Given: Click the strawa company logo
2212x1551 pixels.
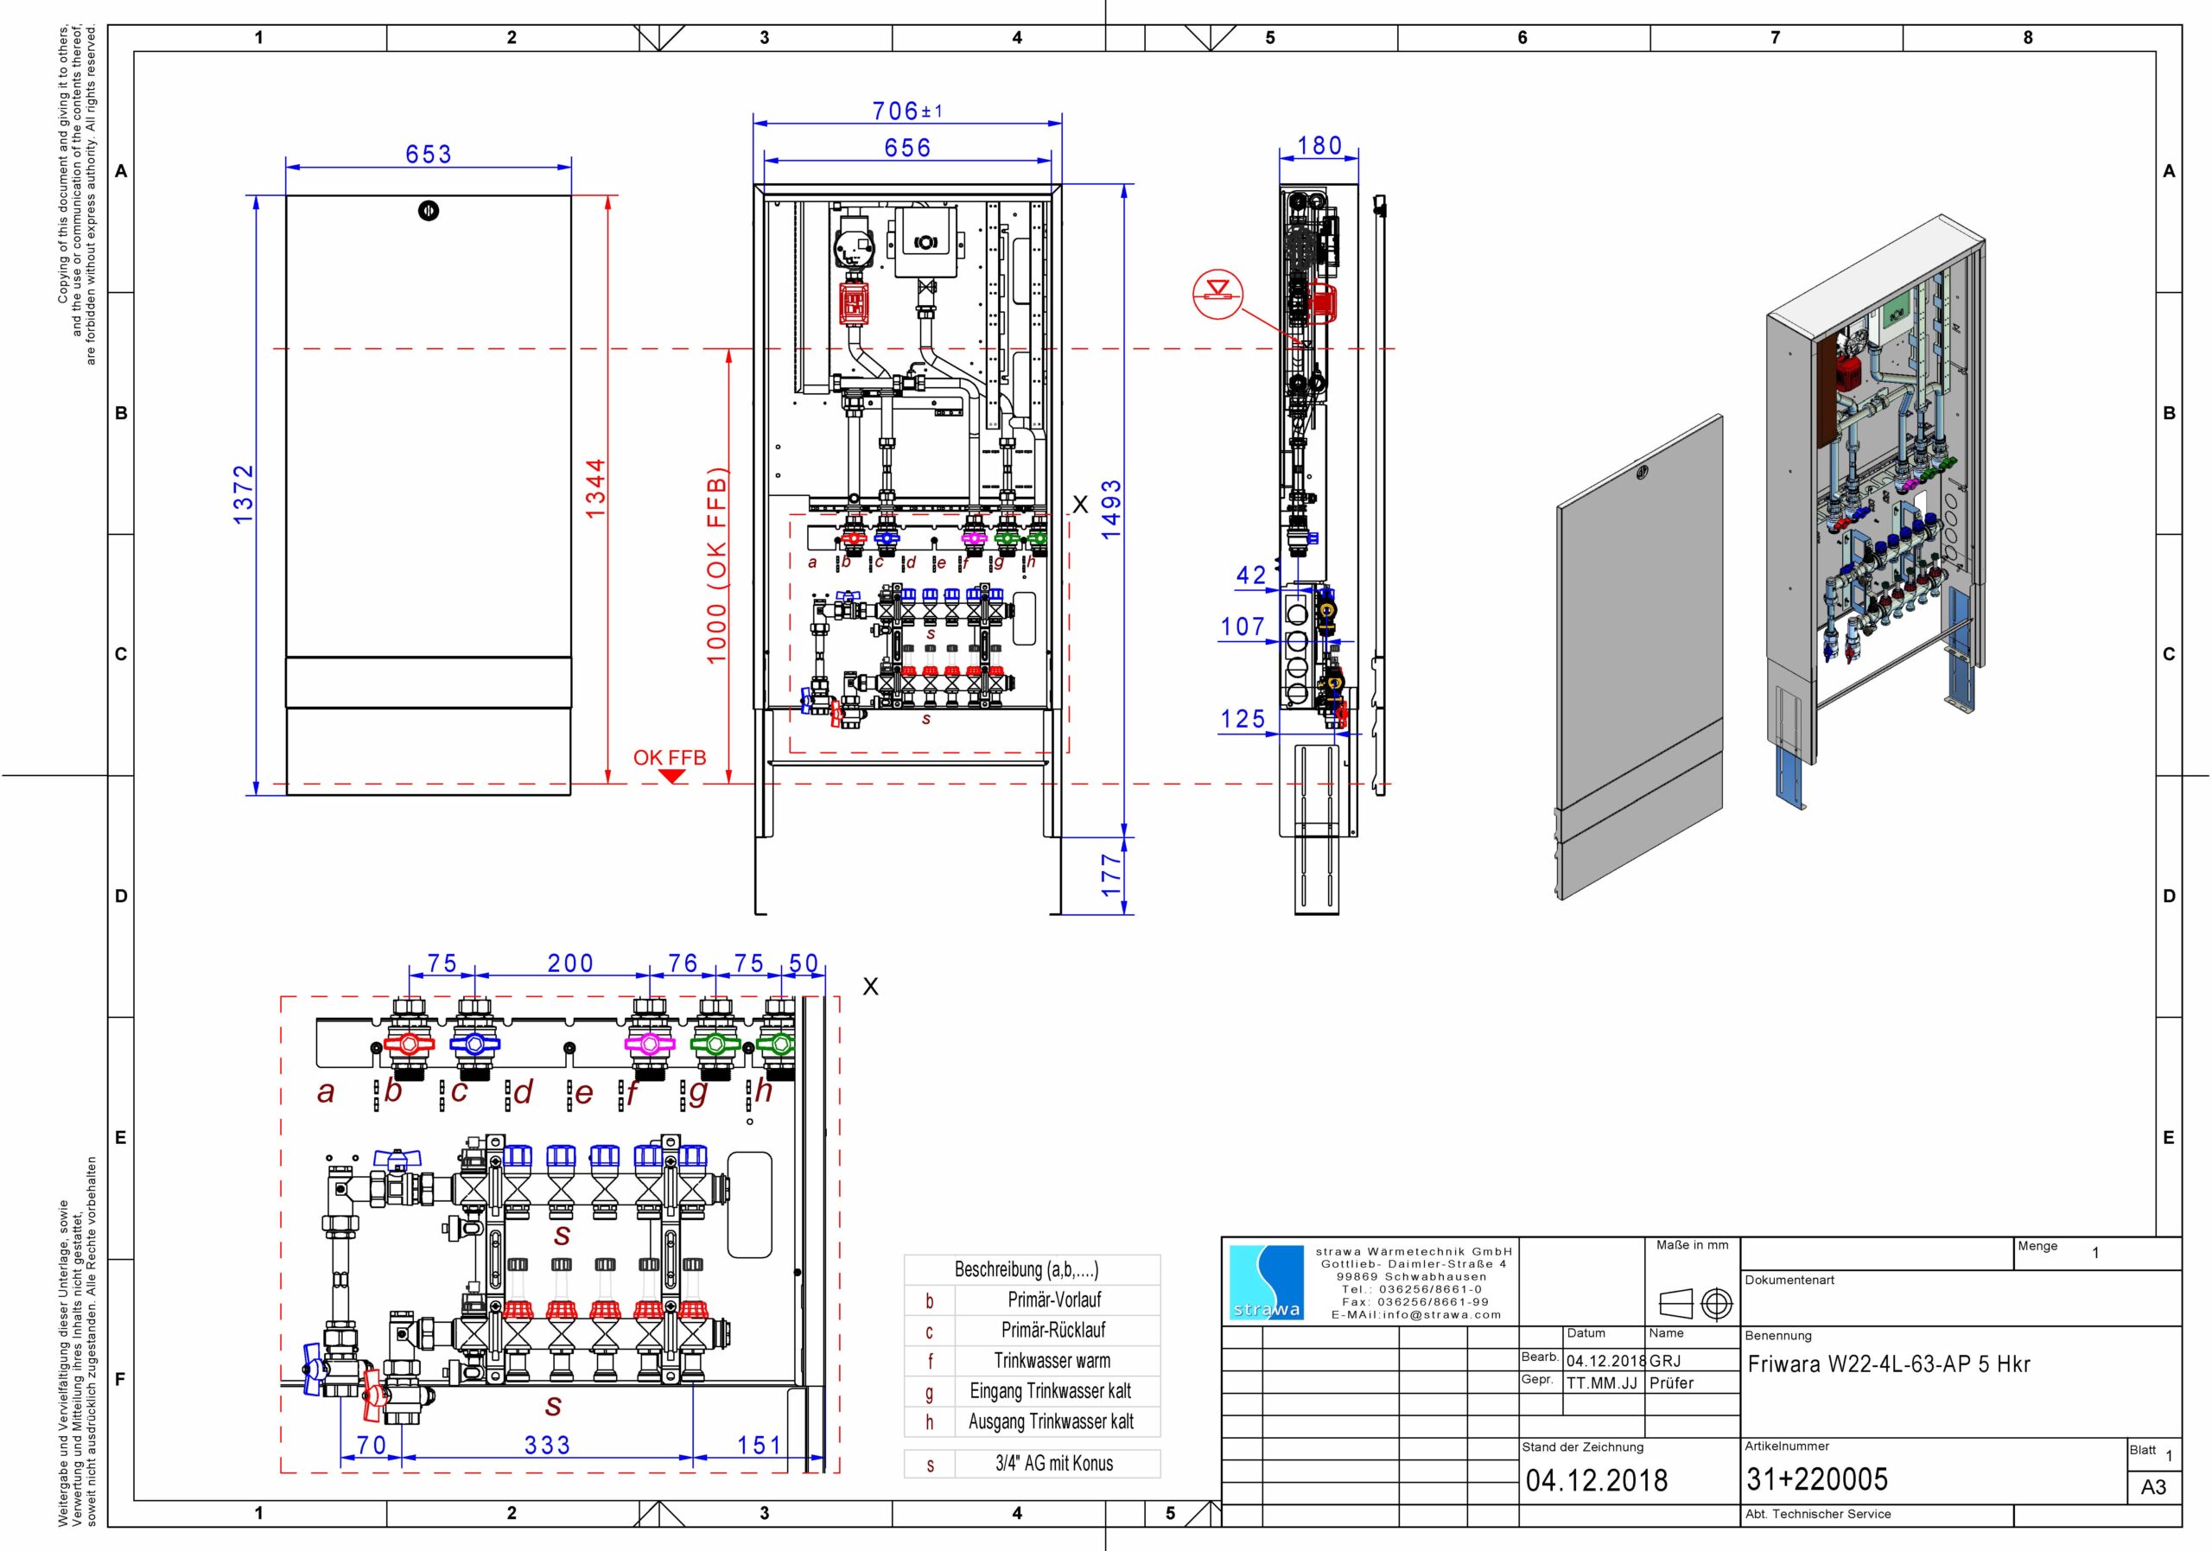Looking at the screenshot, I should coord(1266,1282).
